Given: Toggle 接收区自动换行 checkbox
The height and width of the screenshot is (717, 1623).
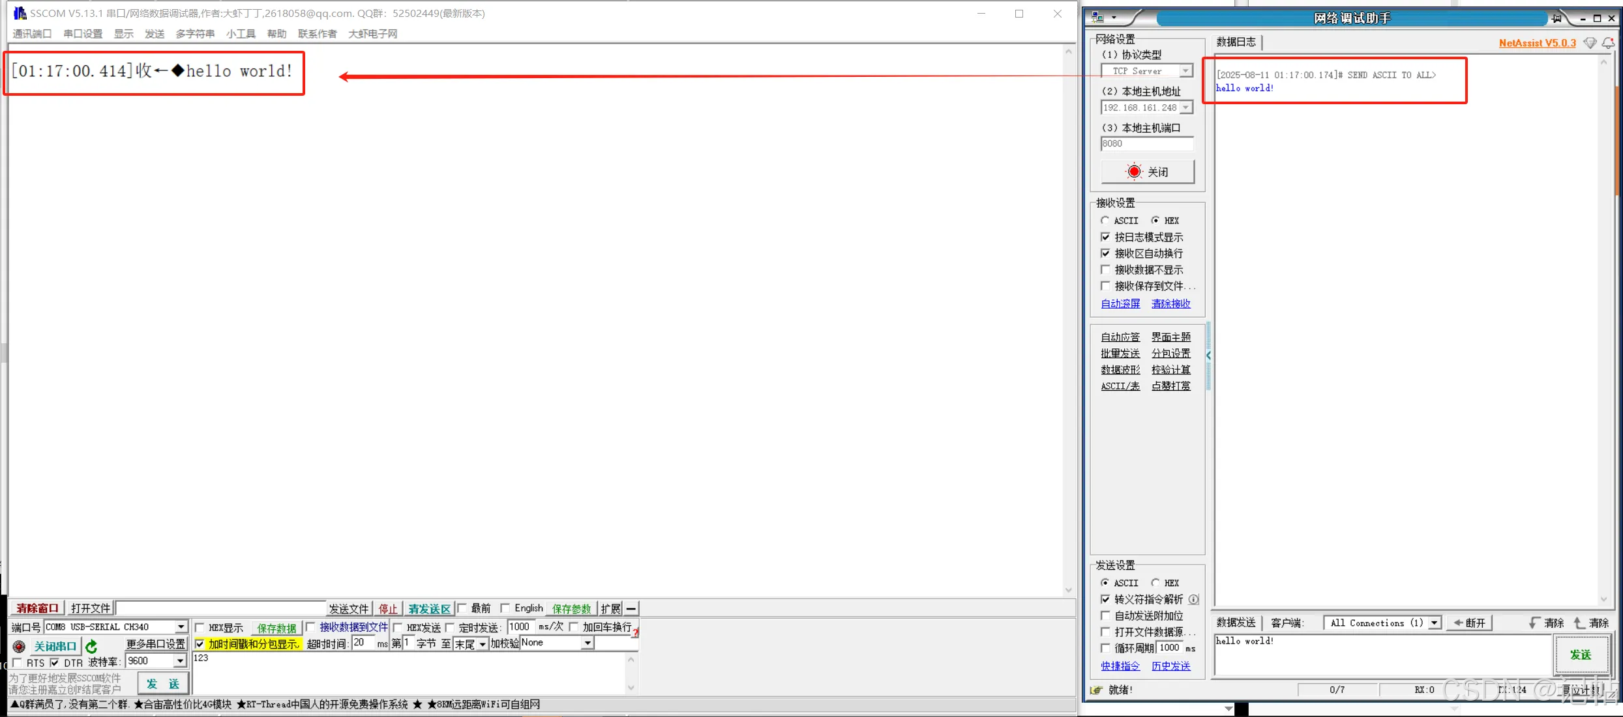Looking at the screenshot, I should pos(1105,253).
